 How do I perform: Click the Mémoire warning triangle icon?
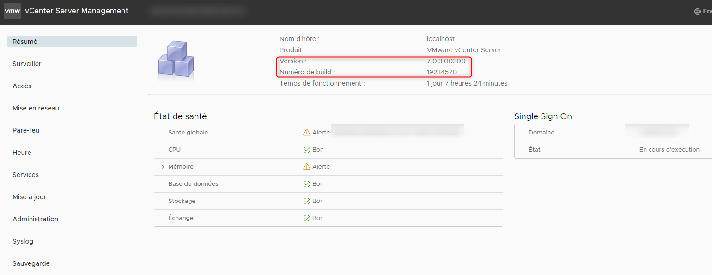click(x=307, y=166)
